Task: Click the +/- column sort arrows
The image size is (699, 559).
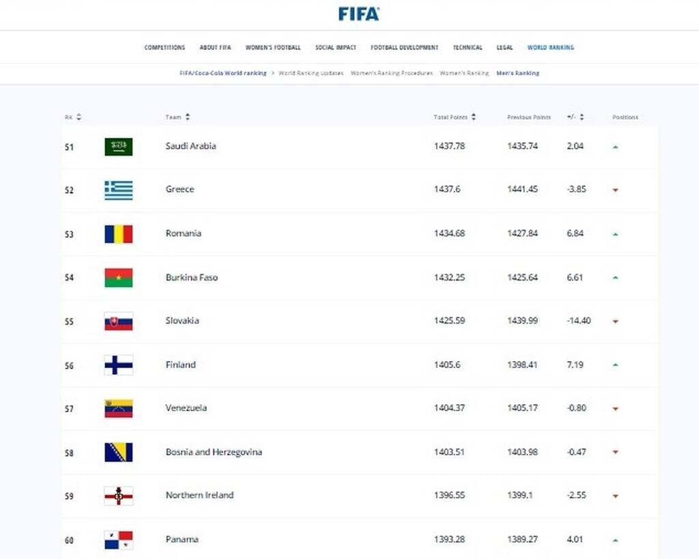Action: tap(583, 117)
